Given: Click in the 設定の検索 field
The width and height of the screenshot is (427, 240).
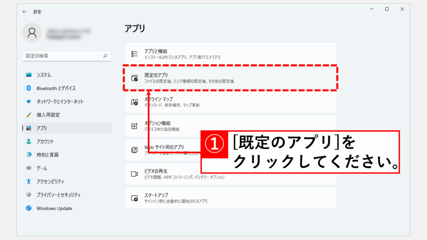Looking at the screenshot, I should tap(67, 56).
